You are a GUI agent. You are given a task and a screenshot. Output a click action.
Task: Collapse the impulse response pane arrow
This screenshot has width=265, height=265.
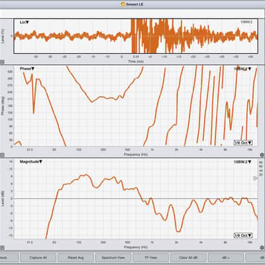pyautogui.click(x=2, y=62)
